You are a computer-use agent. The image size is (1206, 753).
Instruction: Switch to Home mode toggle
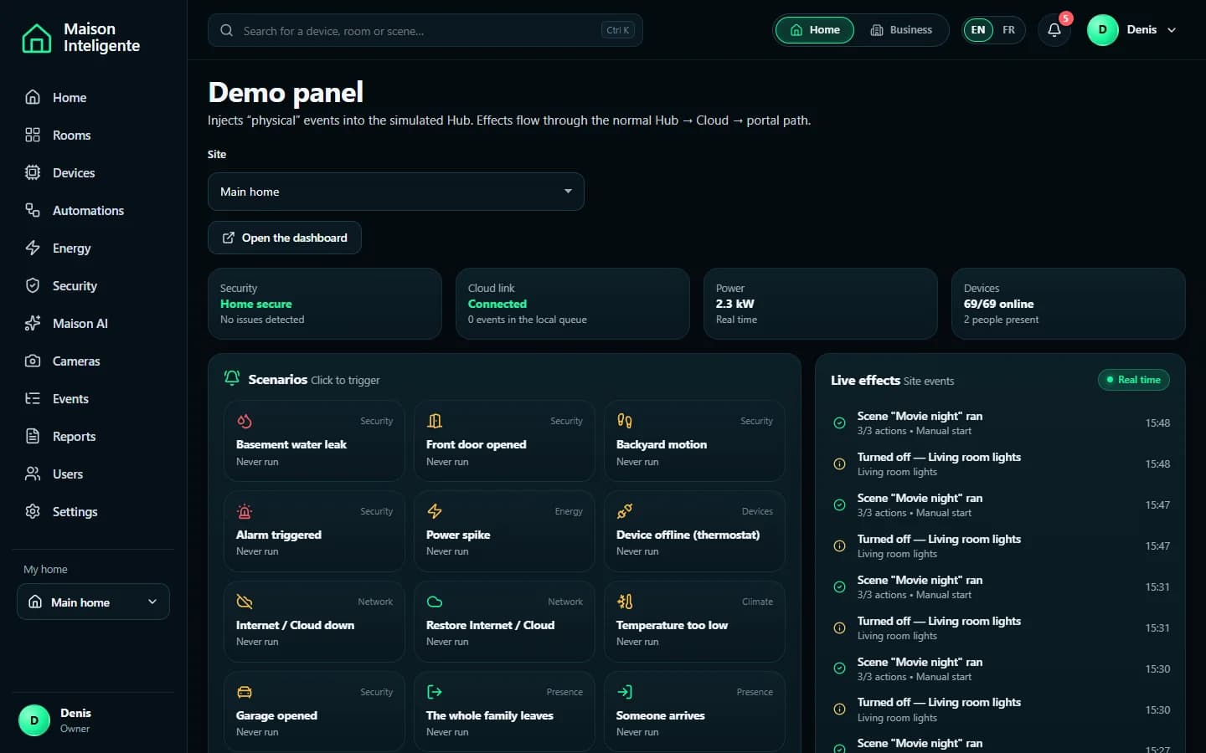click(x=815, y=30)
